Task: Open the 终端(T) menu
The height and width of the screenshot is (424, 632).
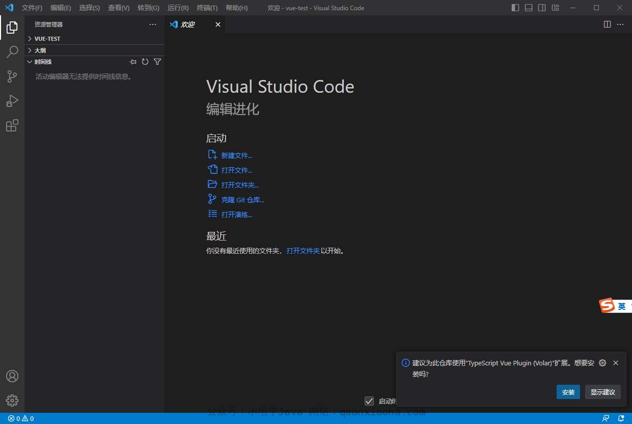Action: 207,8
